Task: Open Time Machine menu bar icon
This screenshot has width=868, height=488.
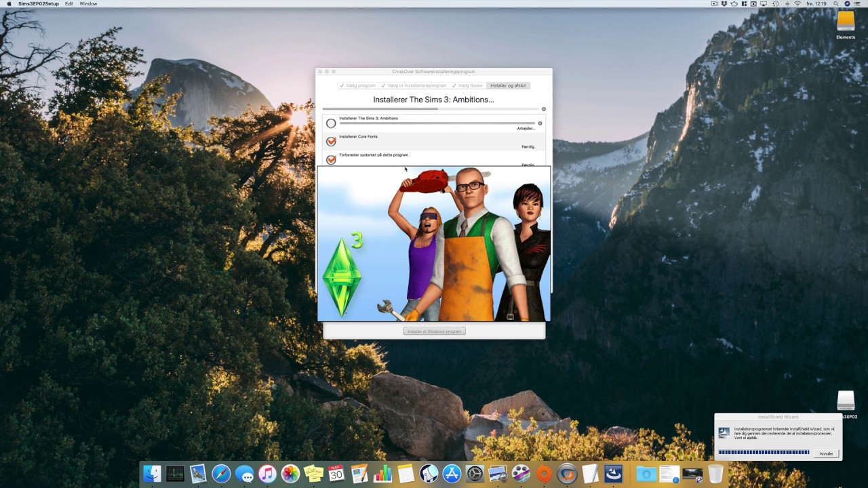Action: (x=775, y=4)
